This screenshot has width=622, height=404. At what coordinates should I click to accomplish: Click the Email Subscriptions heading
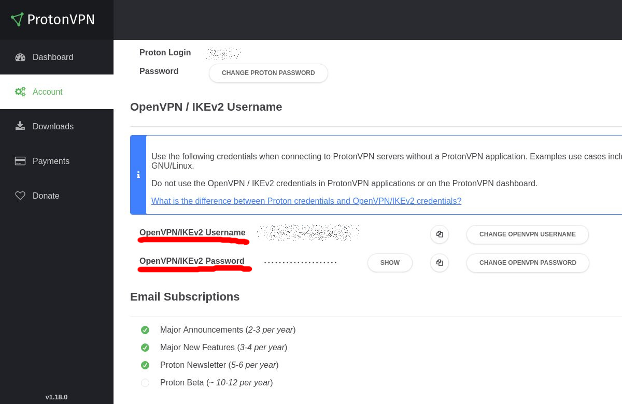pos(185,297)
